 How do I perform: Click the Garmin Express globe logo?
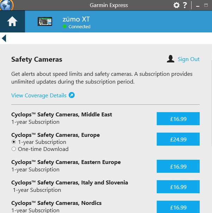[x=6, y=5]
